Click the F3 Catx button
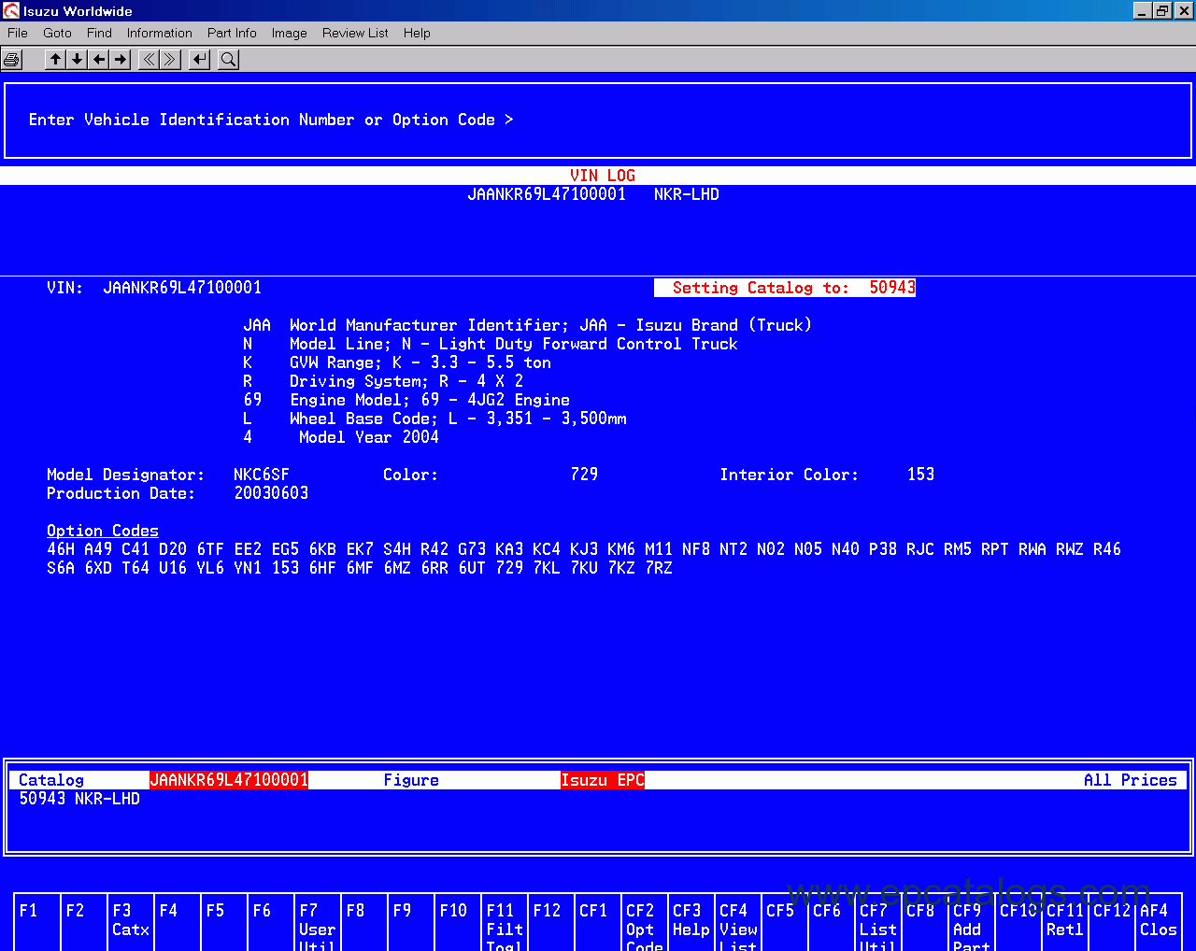Viewport: 1196px width, 951px height. point(131,922)
